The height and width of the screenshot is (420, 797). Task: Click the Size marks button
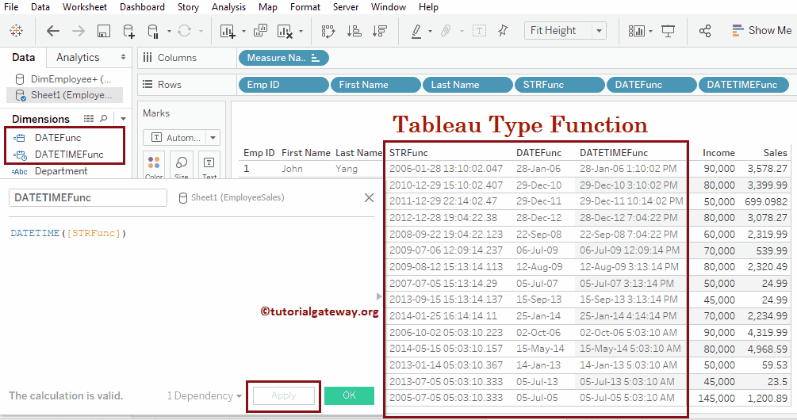click(182, 166)
